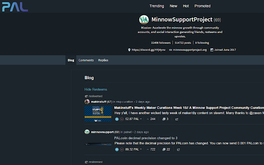Screen dimensions: 264x165
Task: Open PALcoin decimal precision changed post title
Action: [x=146, y=138]
